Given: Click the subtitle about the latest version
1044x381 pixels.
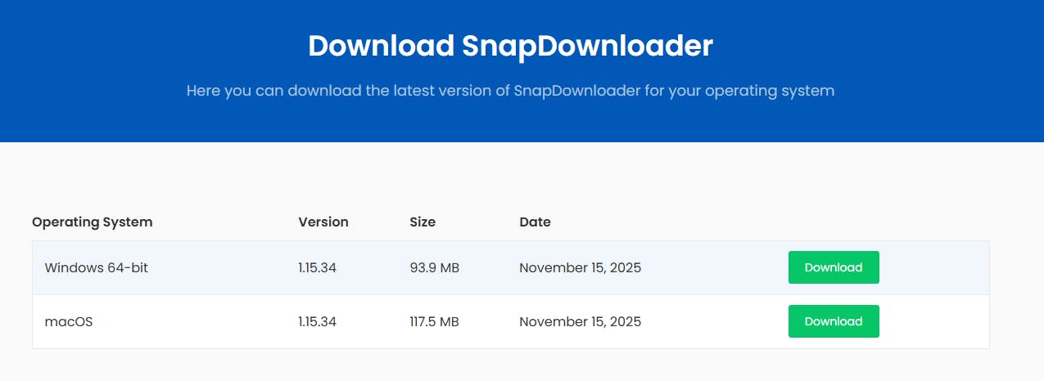Looking at the screenshot, I should [x=510, y=90].
